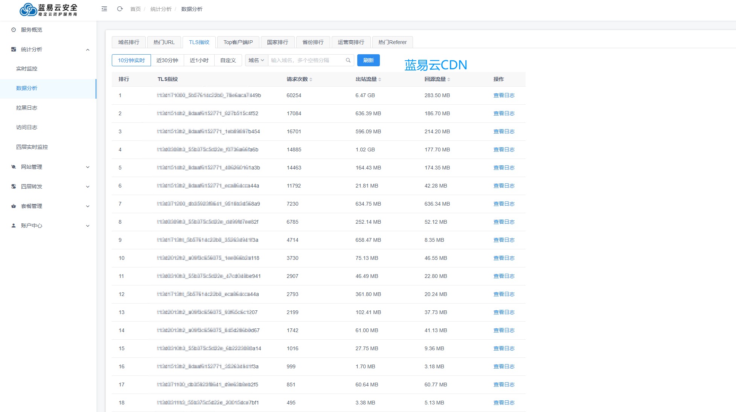Sort by 出站流量 column sort arrows

(379, 79)
